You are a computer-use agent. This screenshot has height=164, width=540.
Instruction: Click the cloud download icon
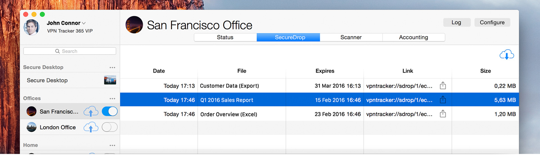coord(507,55)
